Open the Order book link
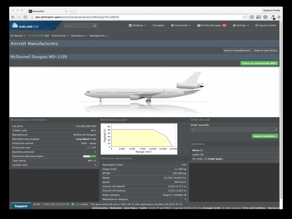This screenshot has height=219, width=292. coord(215,159)
